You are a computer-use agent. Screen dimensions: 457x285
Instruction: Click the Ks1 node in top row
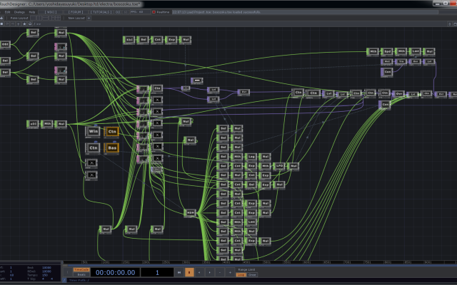[129, 40]
